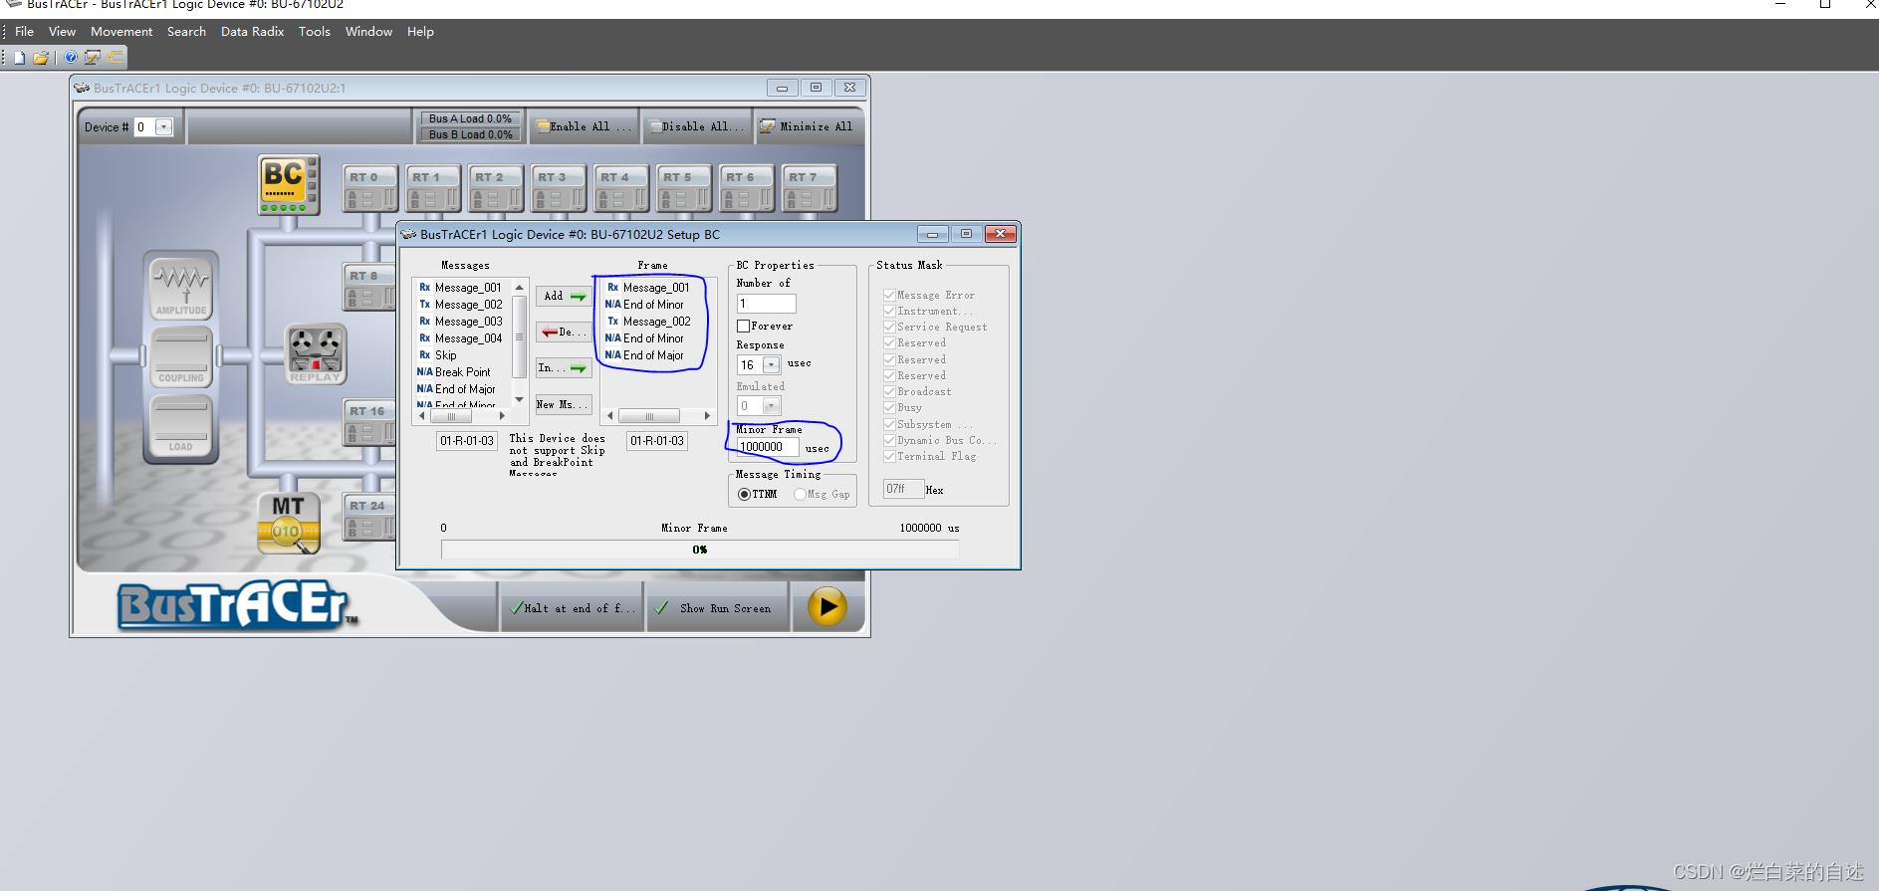Viewport: 1879px width, 891px height.
Task: Click the New Message button
Action: pos(564,405)
